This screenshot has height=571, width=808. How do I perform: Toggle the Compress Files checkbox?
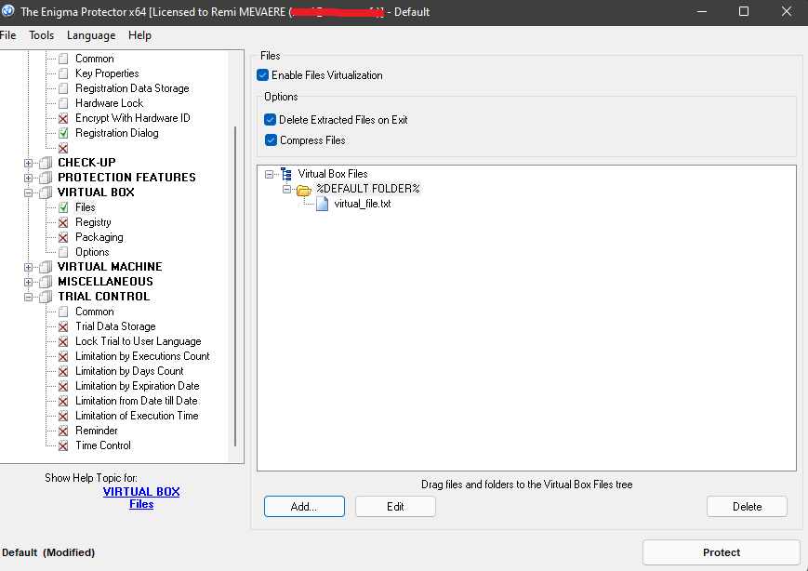tap(271, 140)
